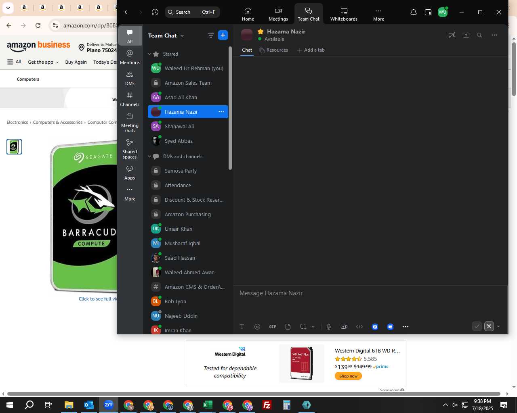Open the notifications bell

[x=413, y=12]
